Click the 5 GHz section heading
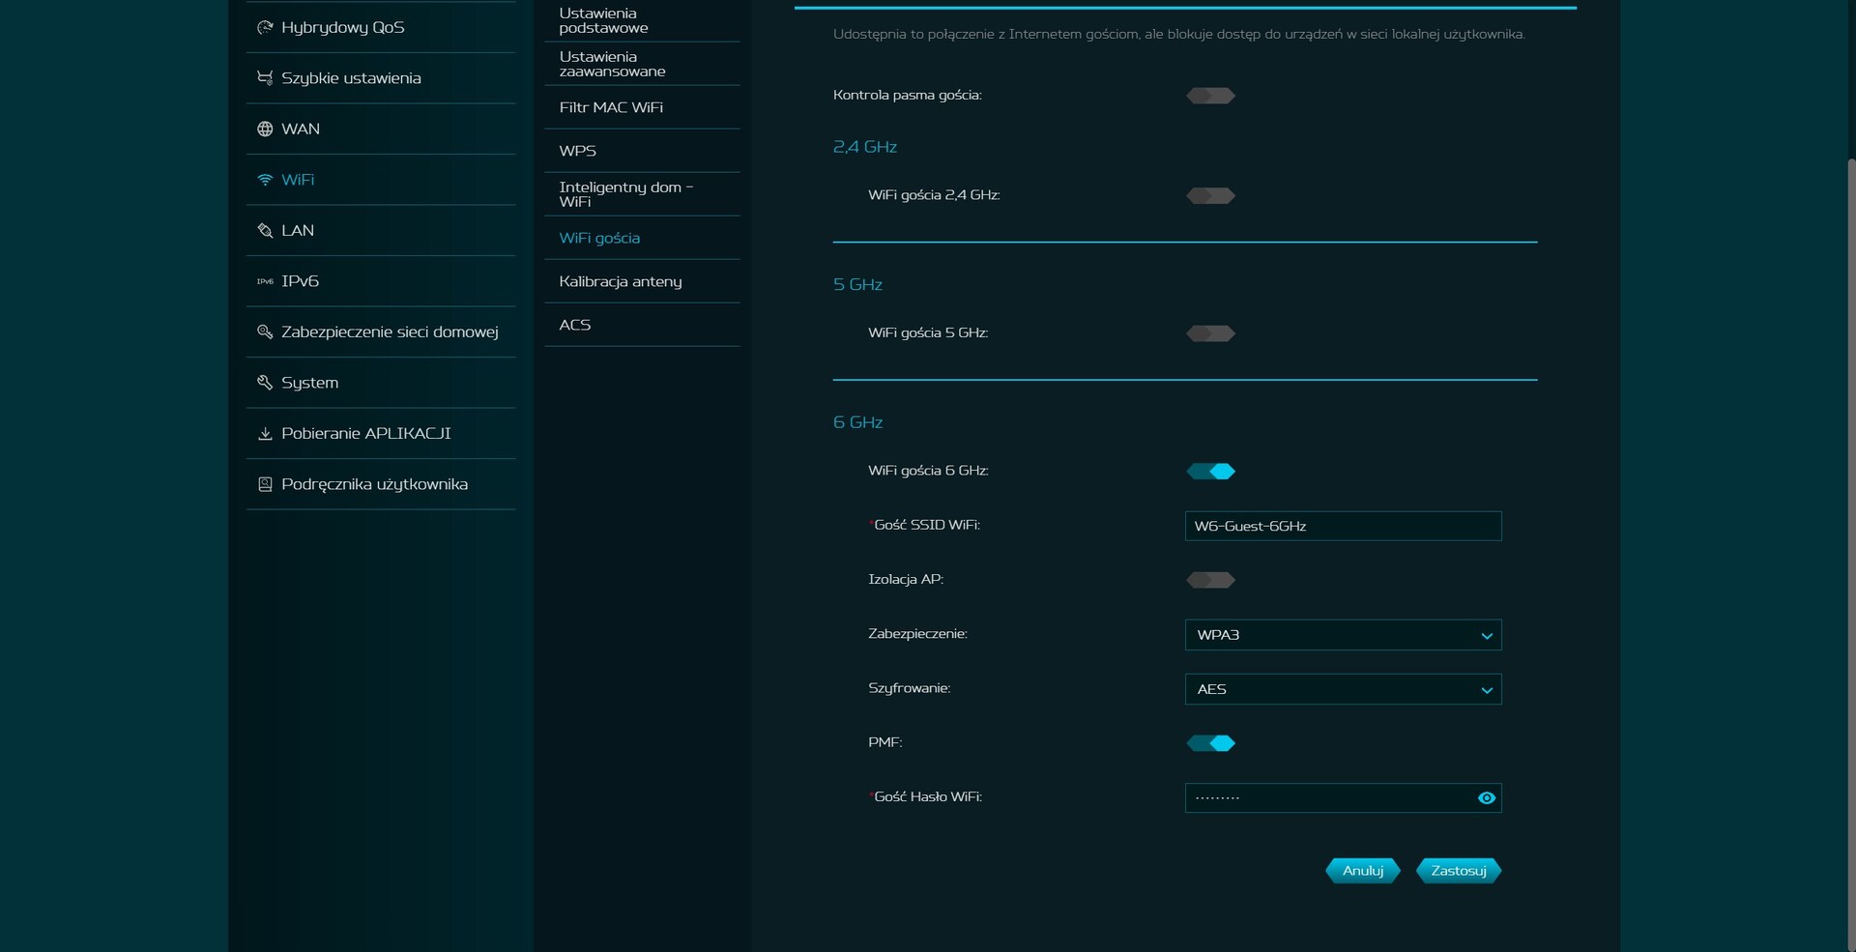Screen dimensions: 1856x952 857,284
